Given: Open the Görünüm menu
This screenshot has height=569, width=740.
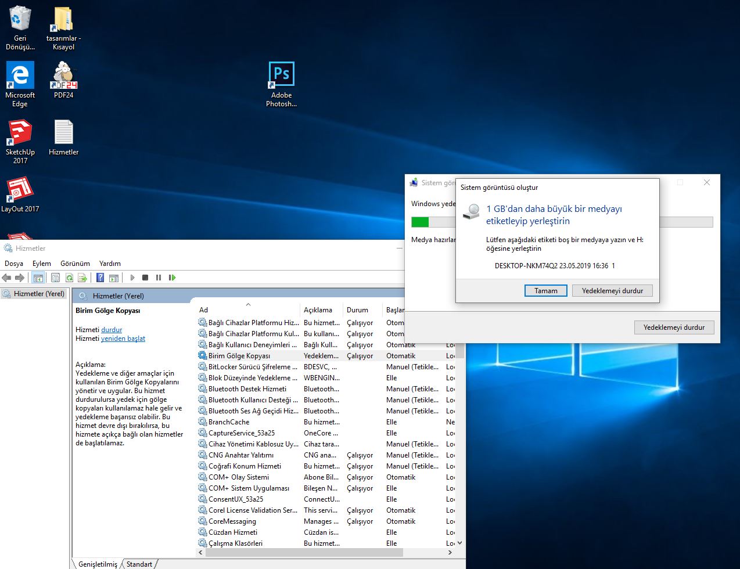Looking at the screenshot, I should point(75,263).
